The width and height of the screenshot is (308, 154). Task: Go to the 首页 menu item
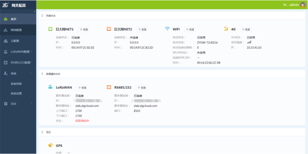pos(18,19)
